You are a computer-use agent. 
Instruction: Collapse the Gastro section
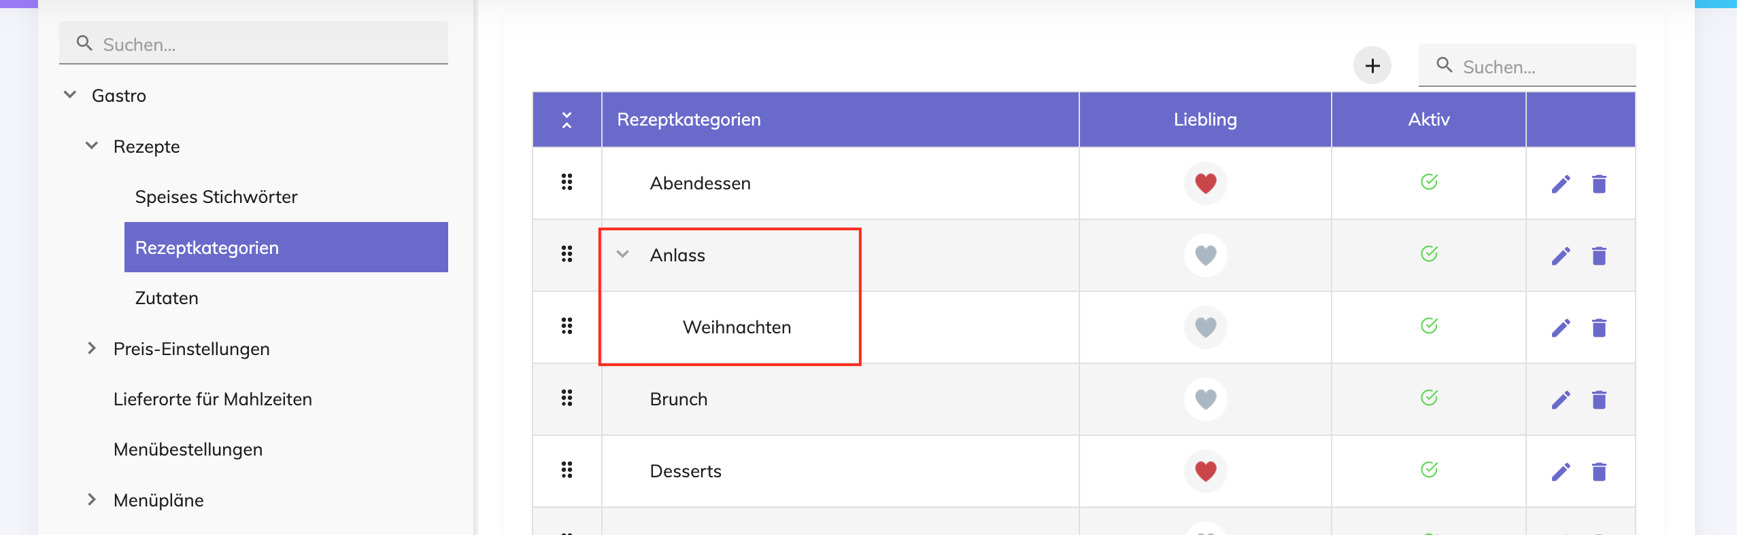click(x=69, y=95)
